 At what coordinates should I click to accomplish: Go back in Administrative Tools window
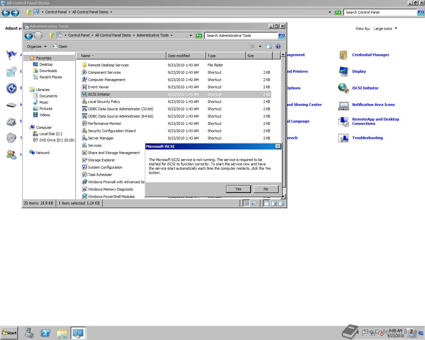[x=29, y=36]
